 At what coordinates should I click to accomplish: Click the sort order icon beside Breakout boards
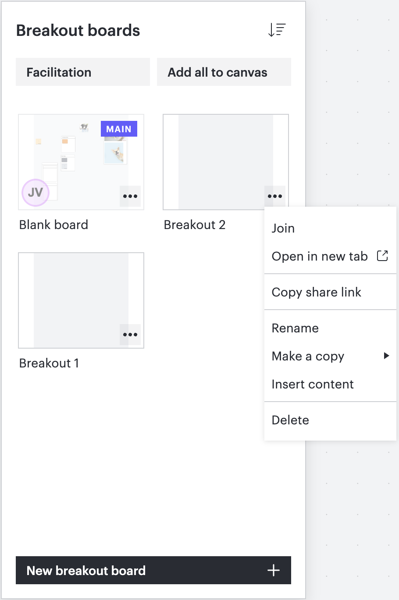coord(277,30)
